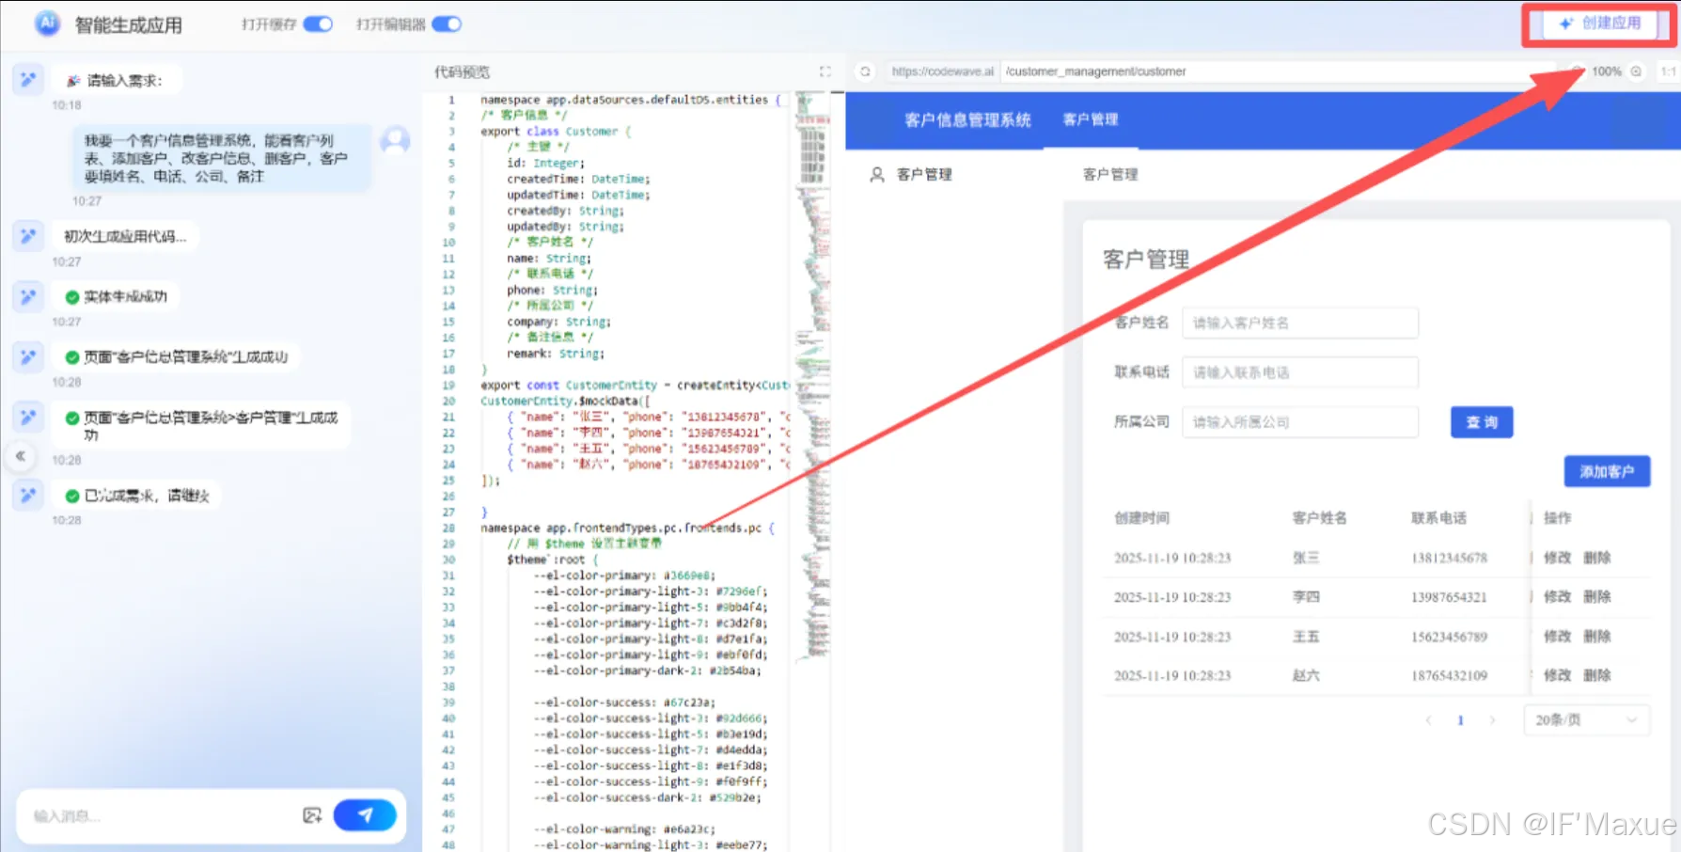
Task: Focus the 客户姓名 search input
Action: 1300,323
